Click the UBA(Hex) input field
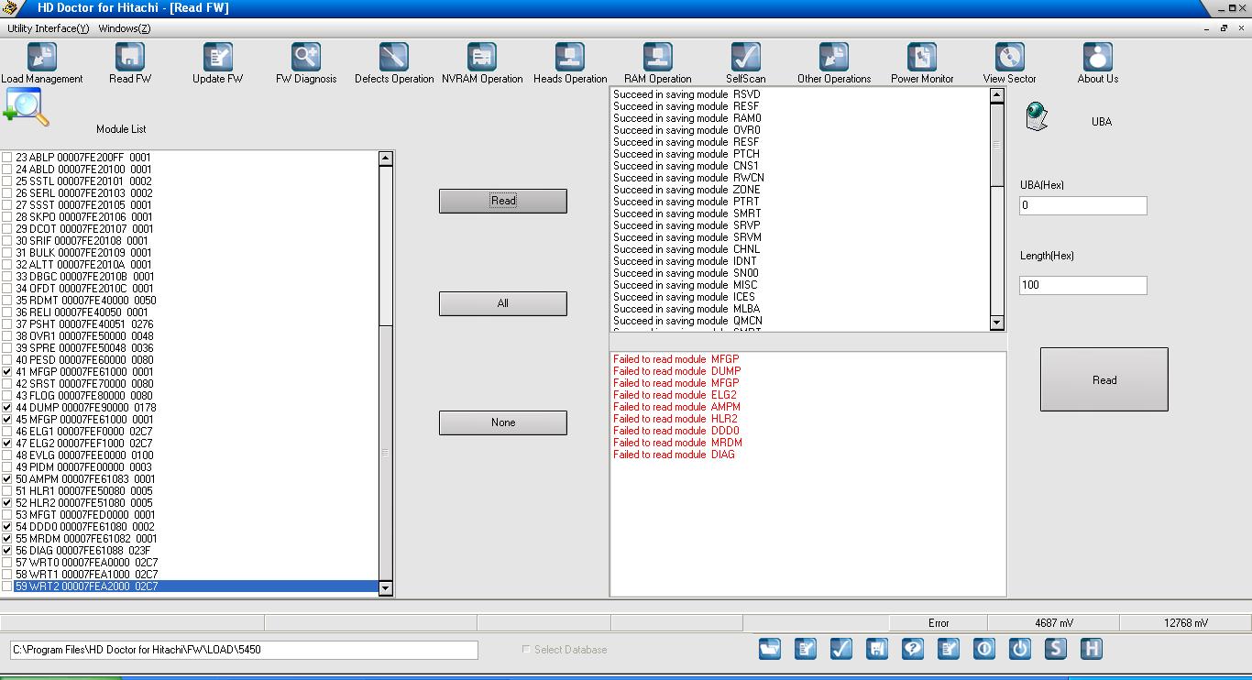The width and height of the screenshot is (1252, 680). point(1082,205)
